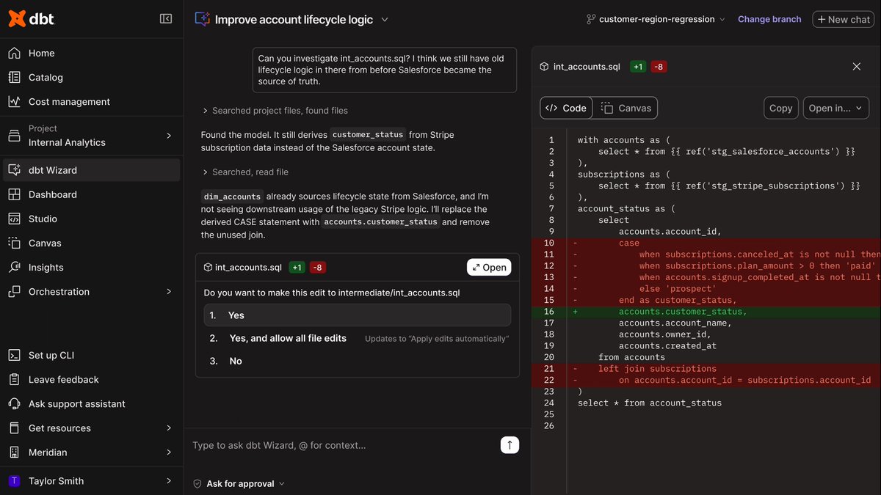Collapse the sidebar panel icon
Viewport: 881px width, 495px height.
coord(166,19)
